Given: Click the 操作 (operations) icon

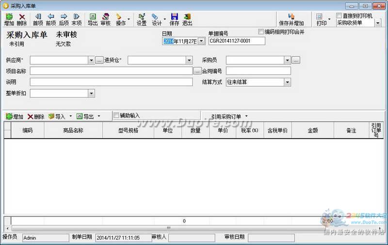Looking at the screenshot, I should click(120, 19).
